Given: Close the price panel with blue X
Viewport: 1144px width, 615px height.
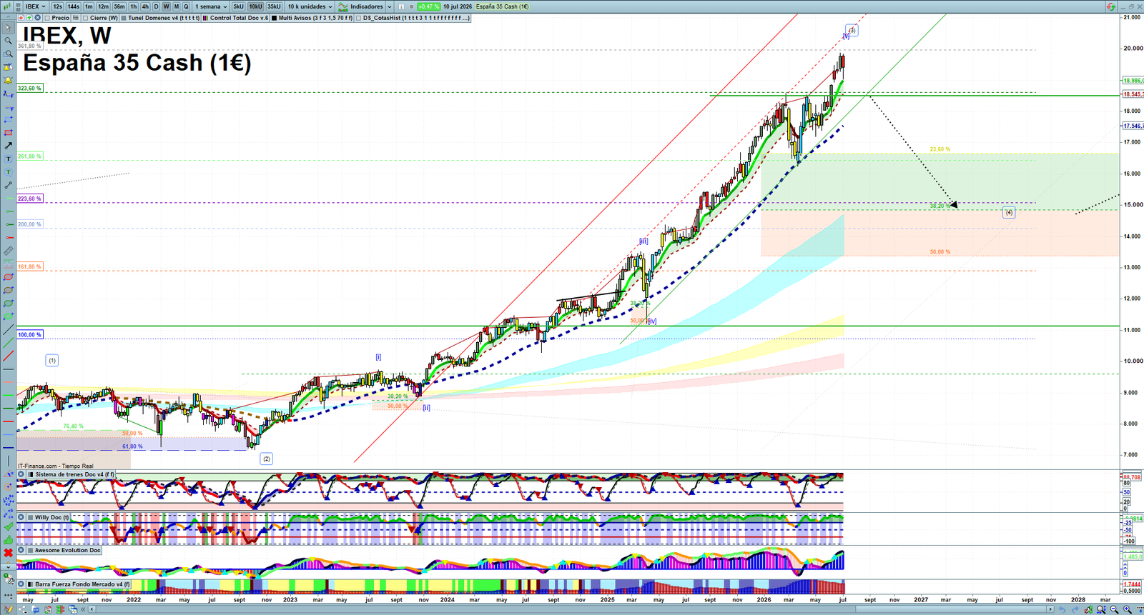Looking at the screenshot, I should click(37, 18).
